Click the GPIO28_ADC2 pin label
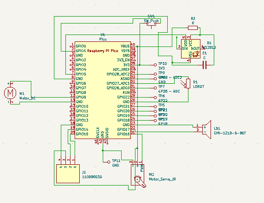Image resolution: width=264 pixels, height=203 pixels. point(118,74)
